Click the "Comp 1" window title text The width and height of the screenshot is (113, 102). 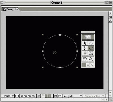56,3
